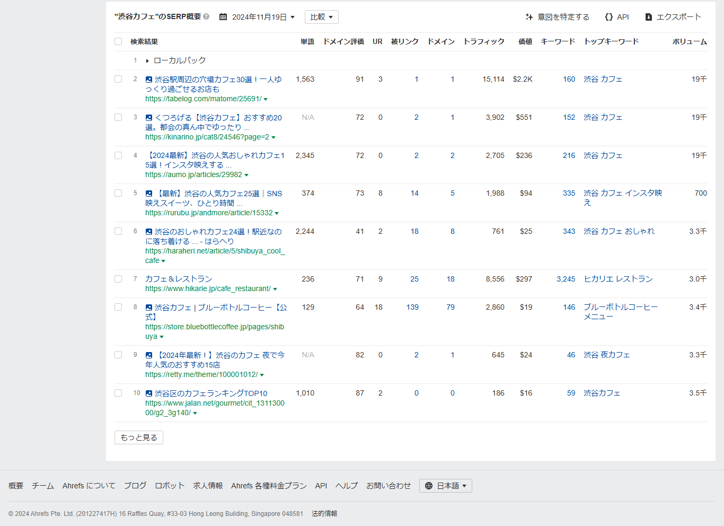724x526 pixels.
Task: Click top keyword 渋谷 夜カフェ
Action: [x=607, y=355]
